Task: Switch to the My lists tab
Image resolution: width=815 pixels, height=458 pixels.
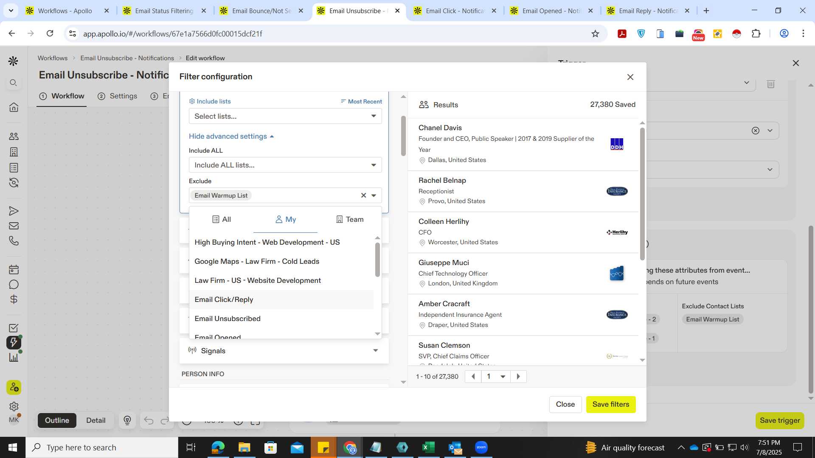Action: (285, 219)
